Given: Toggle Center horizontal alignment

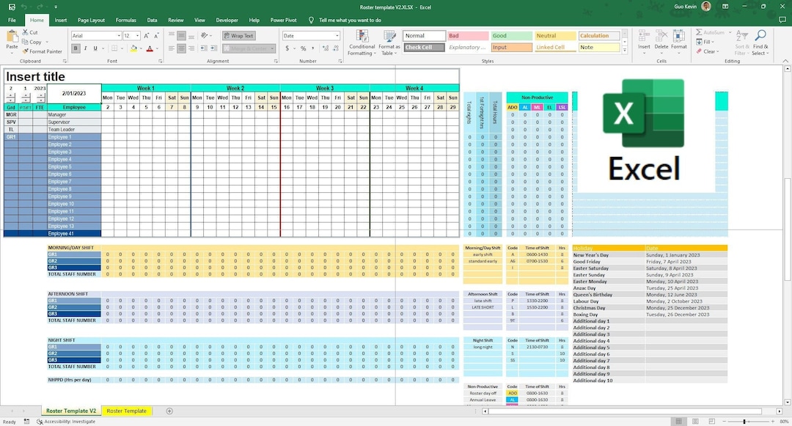Looking at the screenshot, I should [x=181, y=48].
